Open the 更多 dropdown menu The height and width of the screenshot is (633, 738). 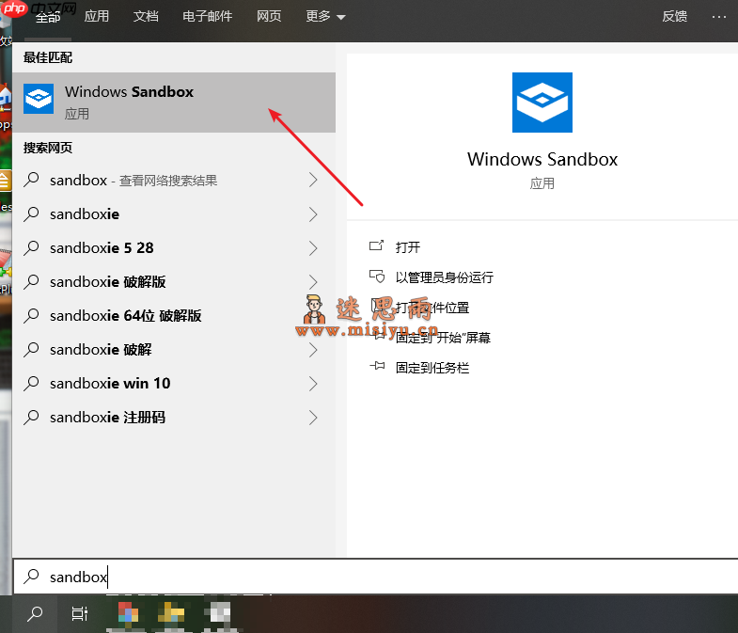(325, 17)
